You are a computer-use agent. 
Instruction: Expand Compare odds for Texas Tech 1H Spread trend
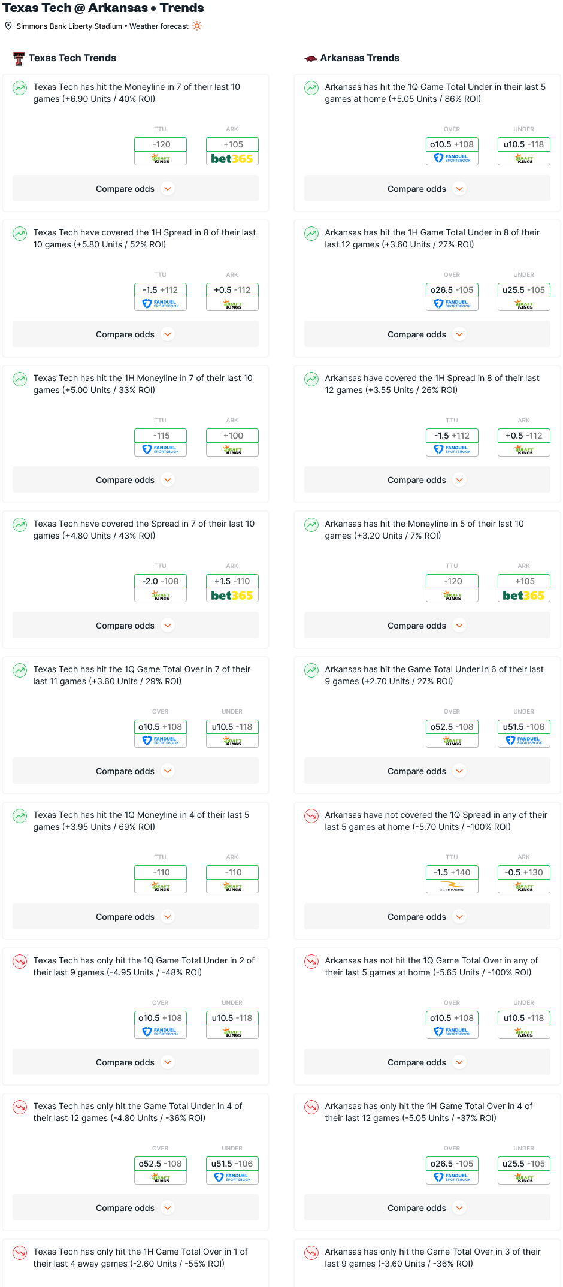point(135,334)
